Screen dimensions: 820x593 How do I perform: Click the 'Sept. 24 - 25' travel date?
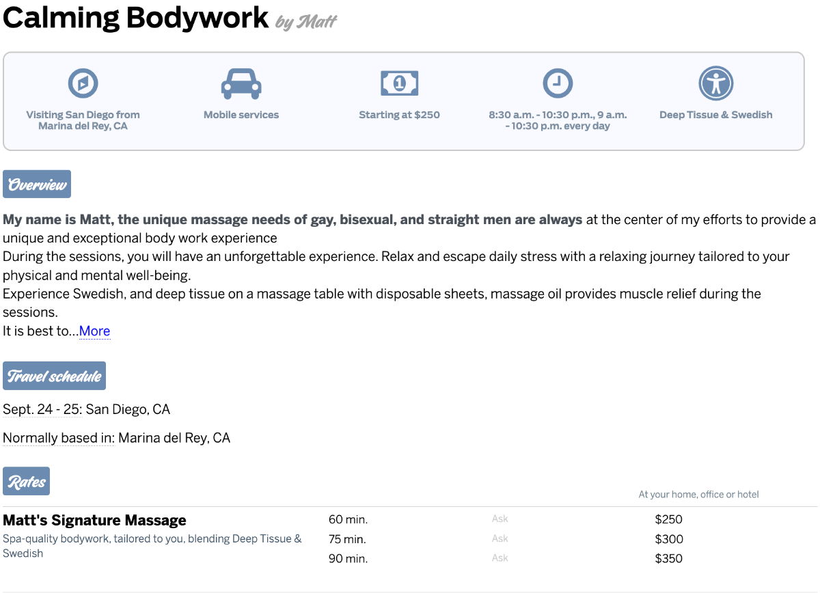(x=41, y=410)
